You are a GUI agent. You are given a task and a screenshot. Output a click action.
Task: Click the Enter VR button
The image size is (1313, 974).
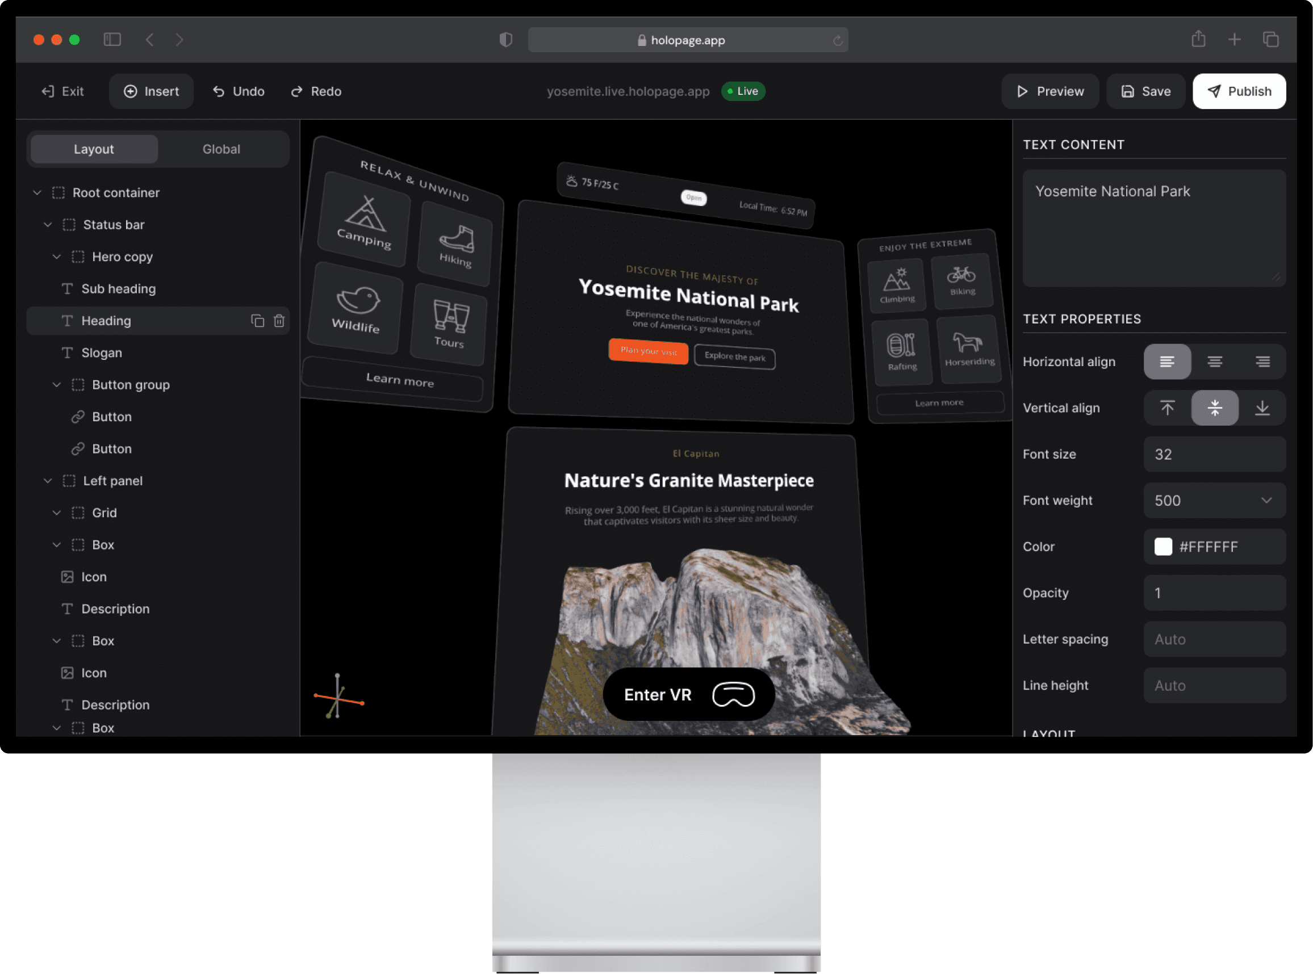click(x=688, y=694)
